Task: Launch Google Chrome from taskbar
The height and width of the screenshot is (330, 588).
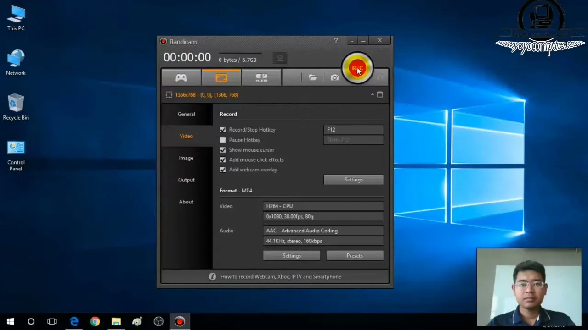Action: [x=95, y=321]
